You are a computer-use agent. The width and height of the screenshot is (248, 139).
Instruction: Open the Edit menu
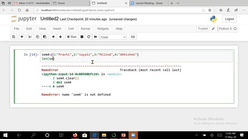[29, 29]
